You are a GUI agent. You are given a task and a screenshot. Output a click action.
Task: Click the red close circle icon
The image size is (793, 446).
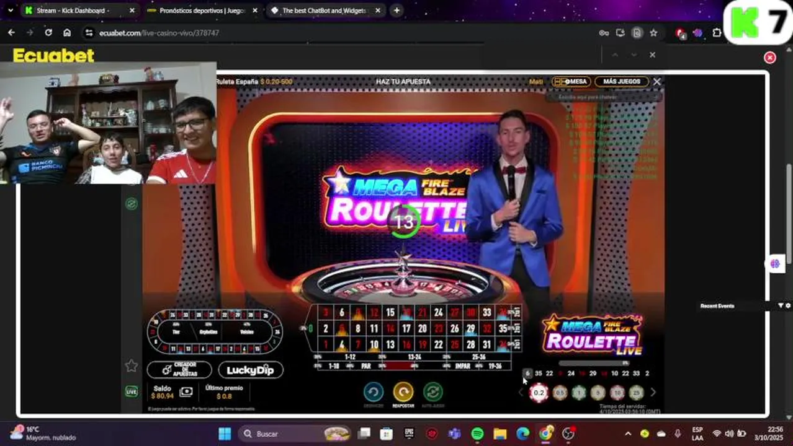[770, 58]
